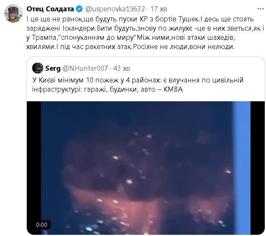Open the @NHunter007 handle
The height and width of the screenshot is (236, 266).
pyautogui.click(x=85, y=68)
